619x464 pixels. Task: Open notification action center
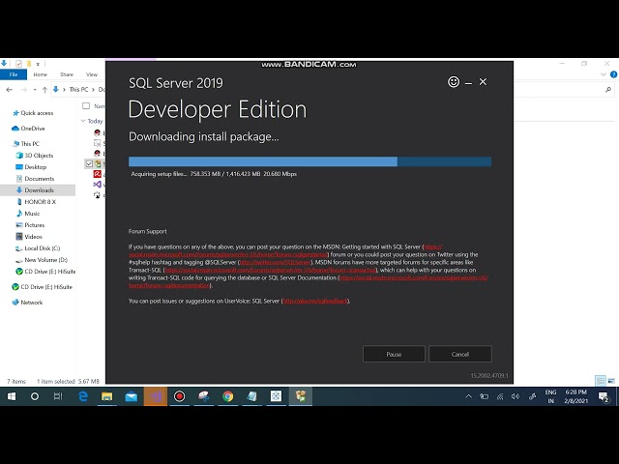coord(604,396)
